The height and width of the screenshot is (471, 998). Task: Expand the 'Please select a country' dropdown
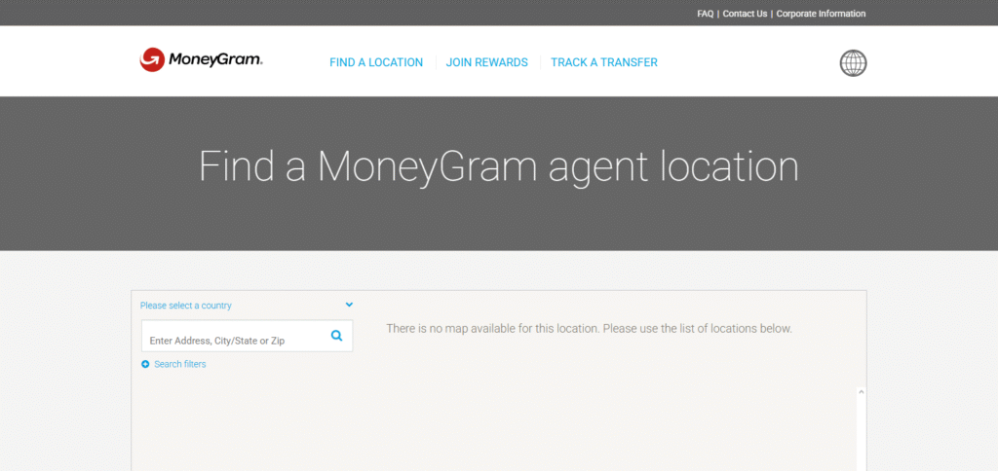(x=247, y=306)
